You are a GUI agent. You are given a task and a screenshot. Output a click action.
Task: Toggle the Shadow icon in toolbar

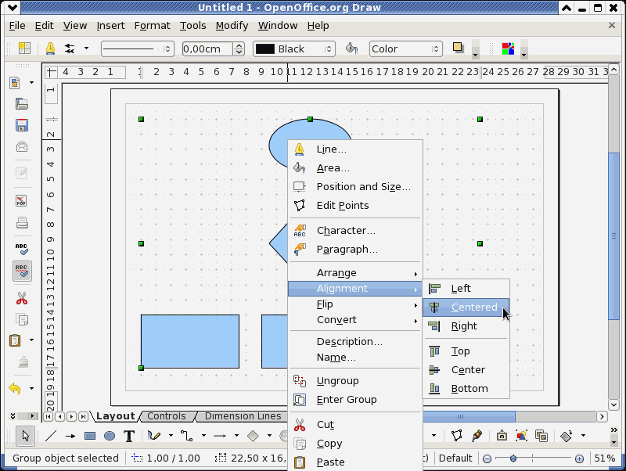458,48
